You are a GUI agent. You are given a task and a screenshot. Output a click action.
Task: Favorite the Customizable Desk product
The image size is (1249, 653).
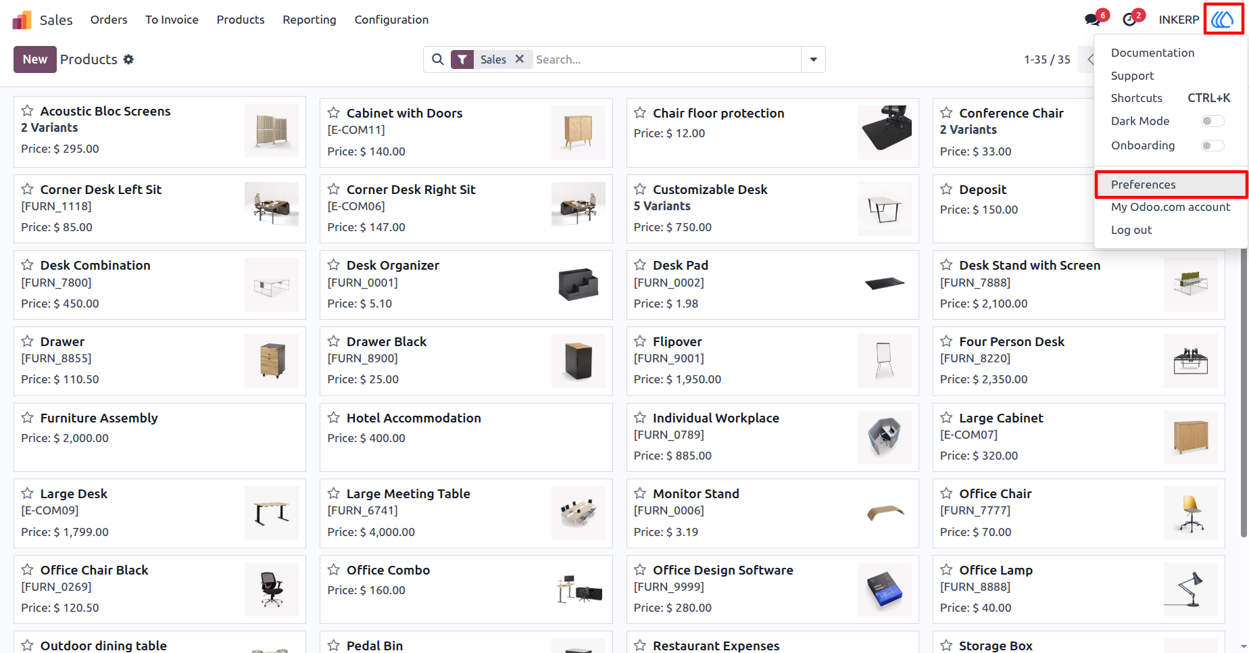640,189
